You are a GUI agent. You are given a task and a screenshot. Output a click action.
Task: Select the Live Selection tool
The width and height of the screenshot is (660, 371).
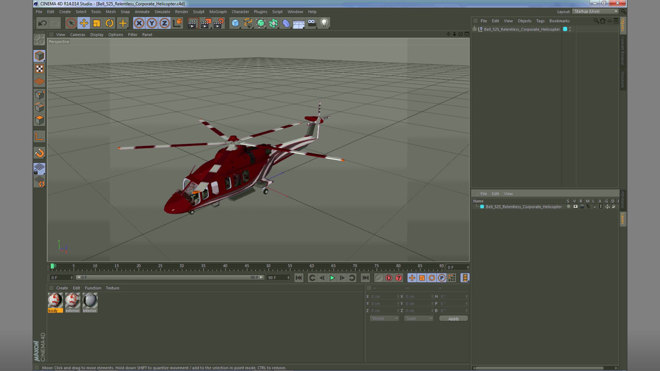click(x=71, y=23)
